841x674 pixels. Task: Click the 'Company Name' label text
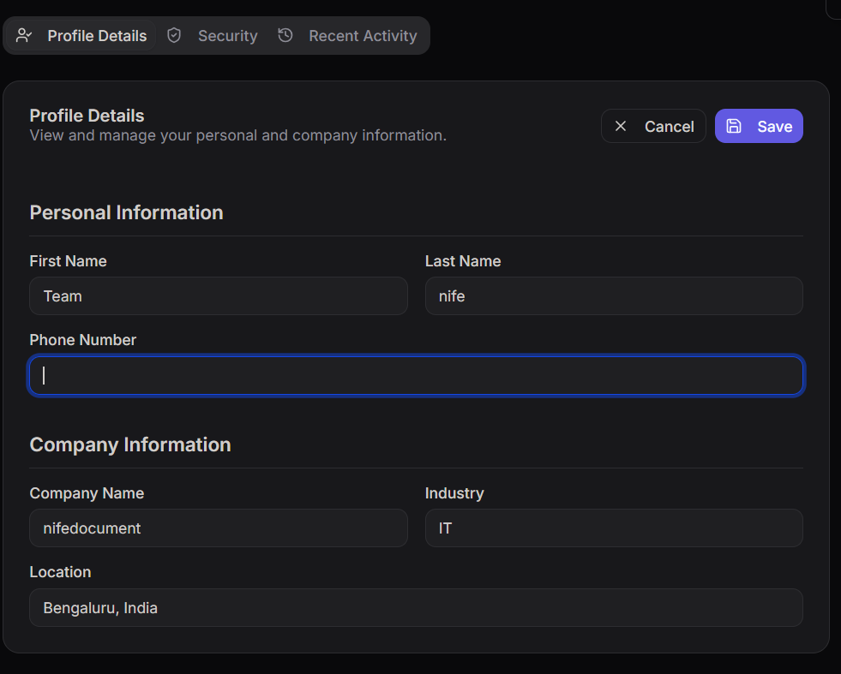tap(87, 493)
